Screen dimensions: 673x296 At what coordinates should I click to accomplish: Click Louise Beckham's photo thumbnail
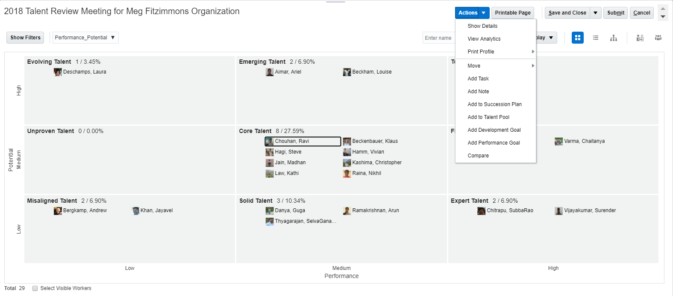tap(347, 72)
